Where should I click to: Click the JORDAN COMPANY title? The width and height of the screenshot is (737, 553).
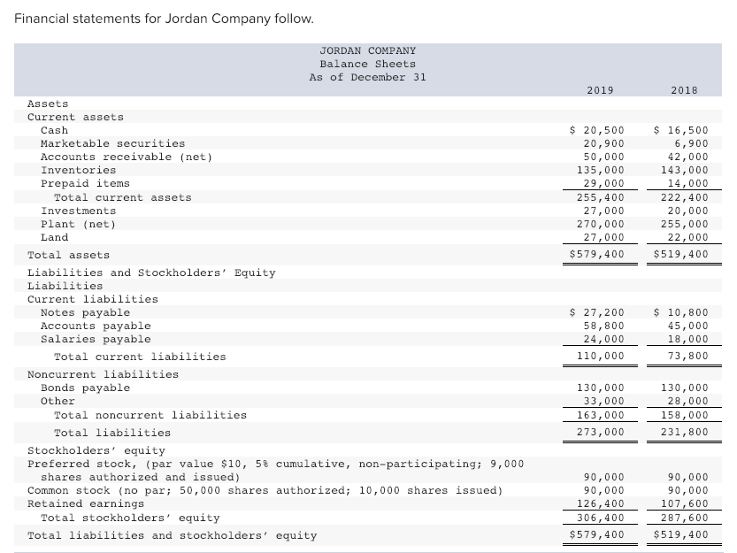click(x=368, y=50)
